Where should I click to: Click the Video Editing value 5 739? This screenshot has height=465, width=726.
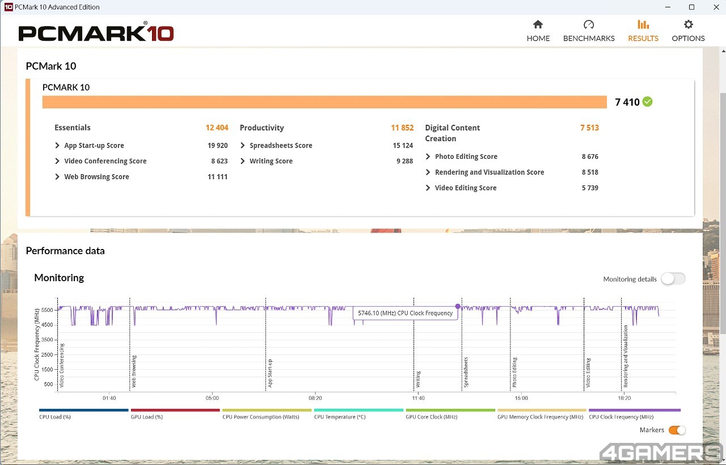(590, 188)
